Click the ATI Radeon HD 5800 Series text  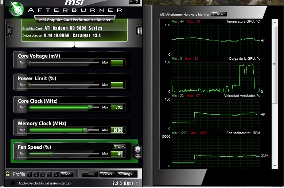pos(73,28)
